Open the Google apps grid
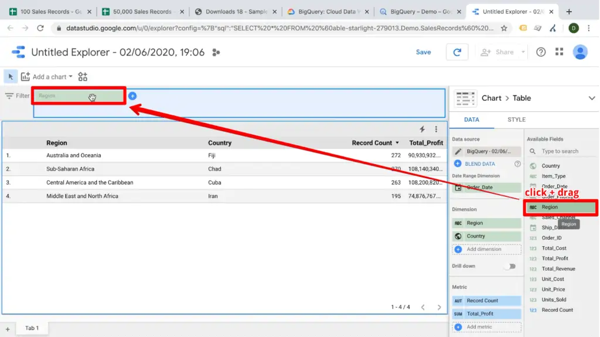The width and height of the screenshot is (600, 337). coord(559,52)
